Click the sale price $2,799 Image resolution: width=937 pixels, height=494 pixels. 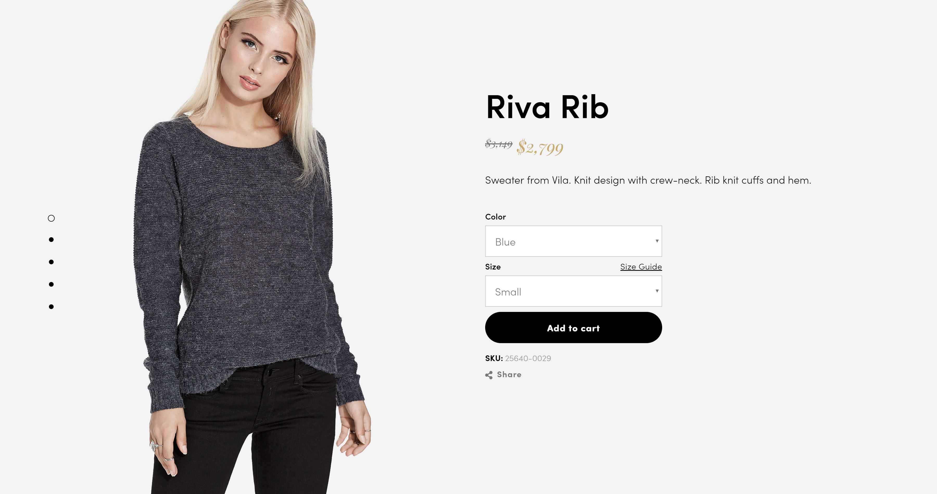(x=540, y=147)
